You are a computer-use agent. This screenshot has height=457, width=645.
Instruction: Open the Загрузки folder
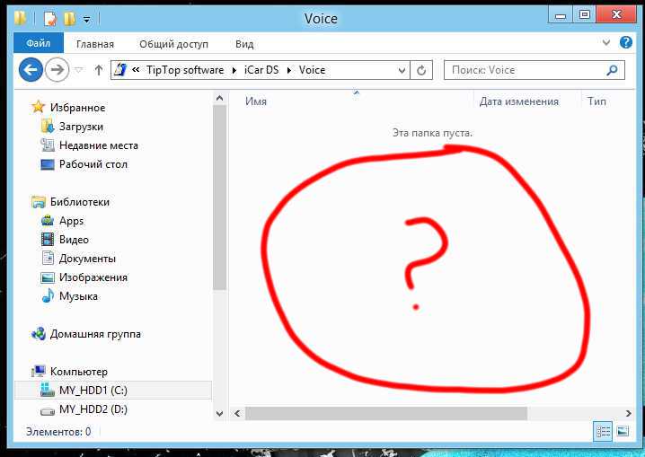tap(81, 127)
